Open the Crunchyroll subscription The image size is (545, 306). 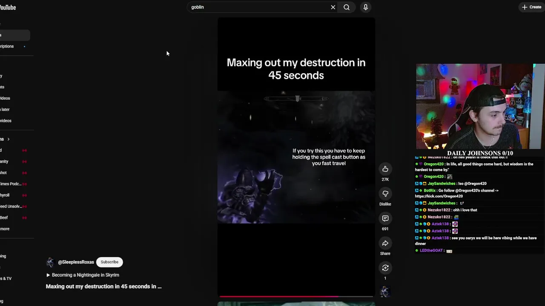pyautogui.click(x=5, y=195)
